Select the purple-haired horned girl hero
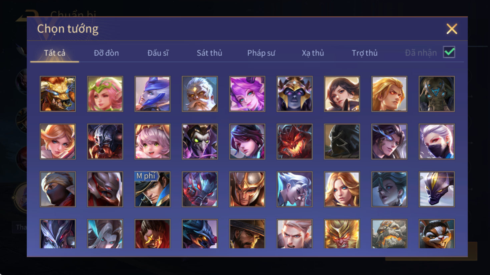The width and height of the screenshot is (490, 275). coord(247,94)
